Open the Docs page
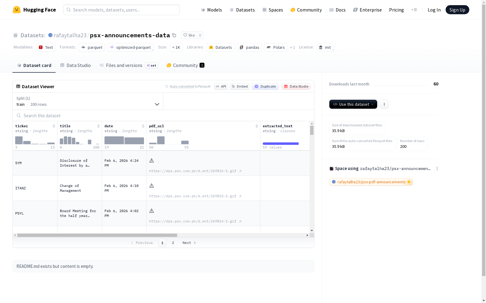This screenshot has height=303, width=486. [x=337, y=10]
